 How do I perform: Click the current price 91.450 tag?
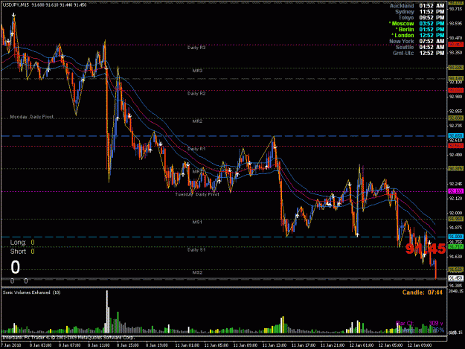point(455,278)
